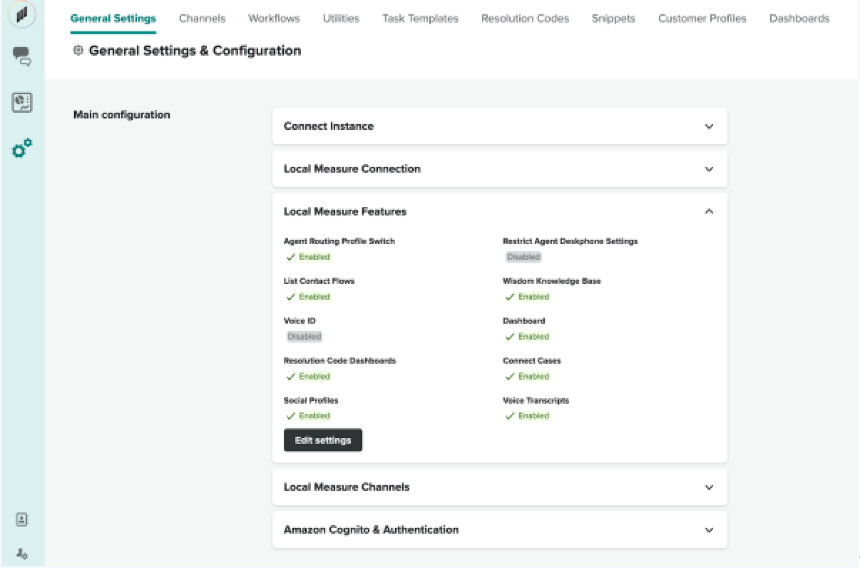
Task: Click the Disabled badge under Voice ID
Action: [x=304, y=337]
